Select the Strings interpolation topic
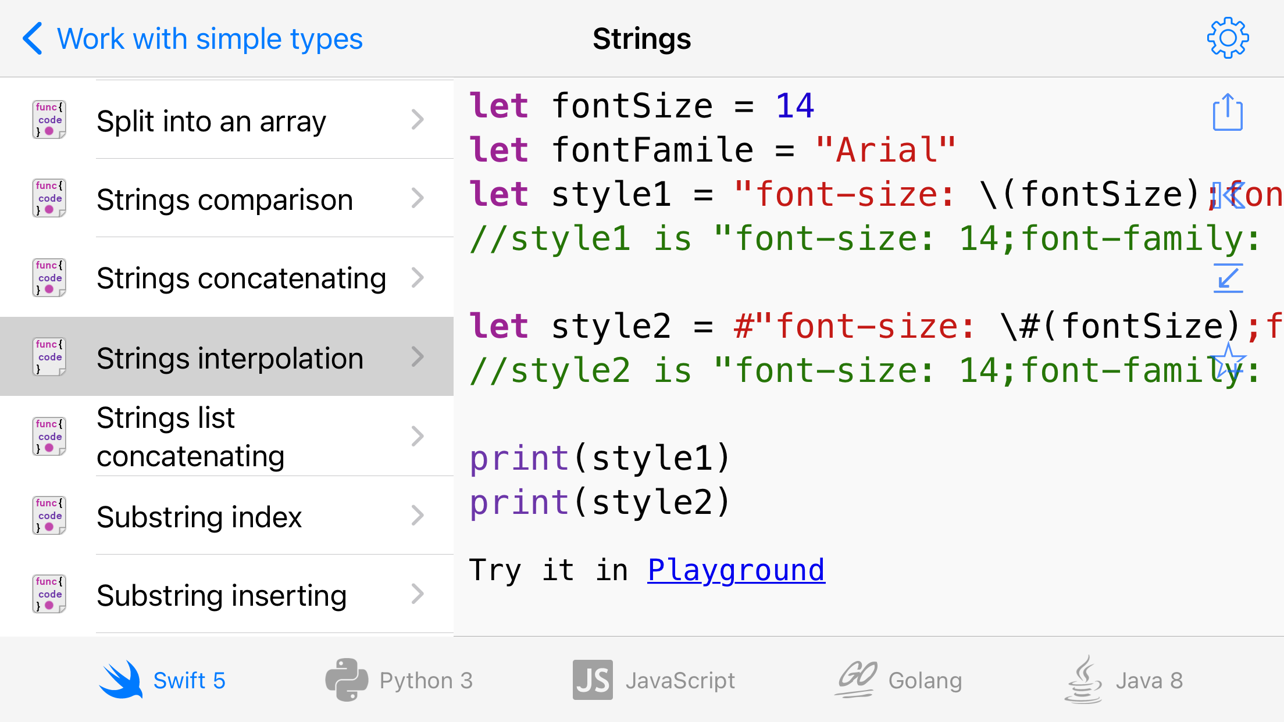This screenshot has width=1284, height=722. coord(227,356)
